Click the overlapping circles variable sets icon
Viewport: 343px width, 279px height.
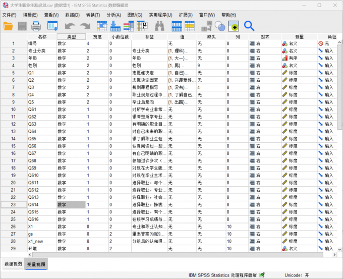220,26
